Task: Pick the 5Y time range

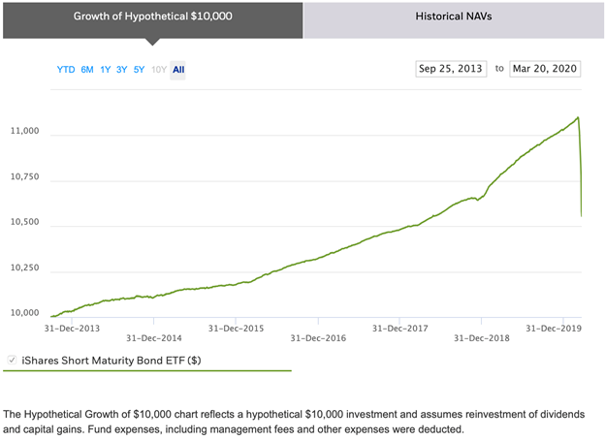Action: click(140, 70)
